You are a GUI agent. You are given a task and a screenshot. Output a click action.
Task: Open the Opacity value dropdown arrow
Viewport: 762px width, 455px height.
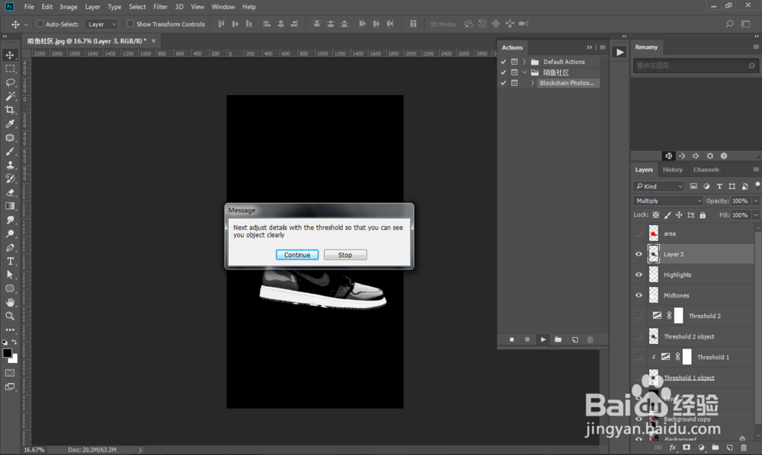click(x=756, y=201)
